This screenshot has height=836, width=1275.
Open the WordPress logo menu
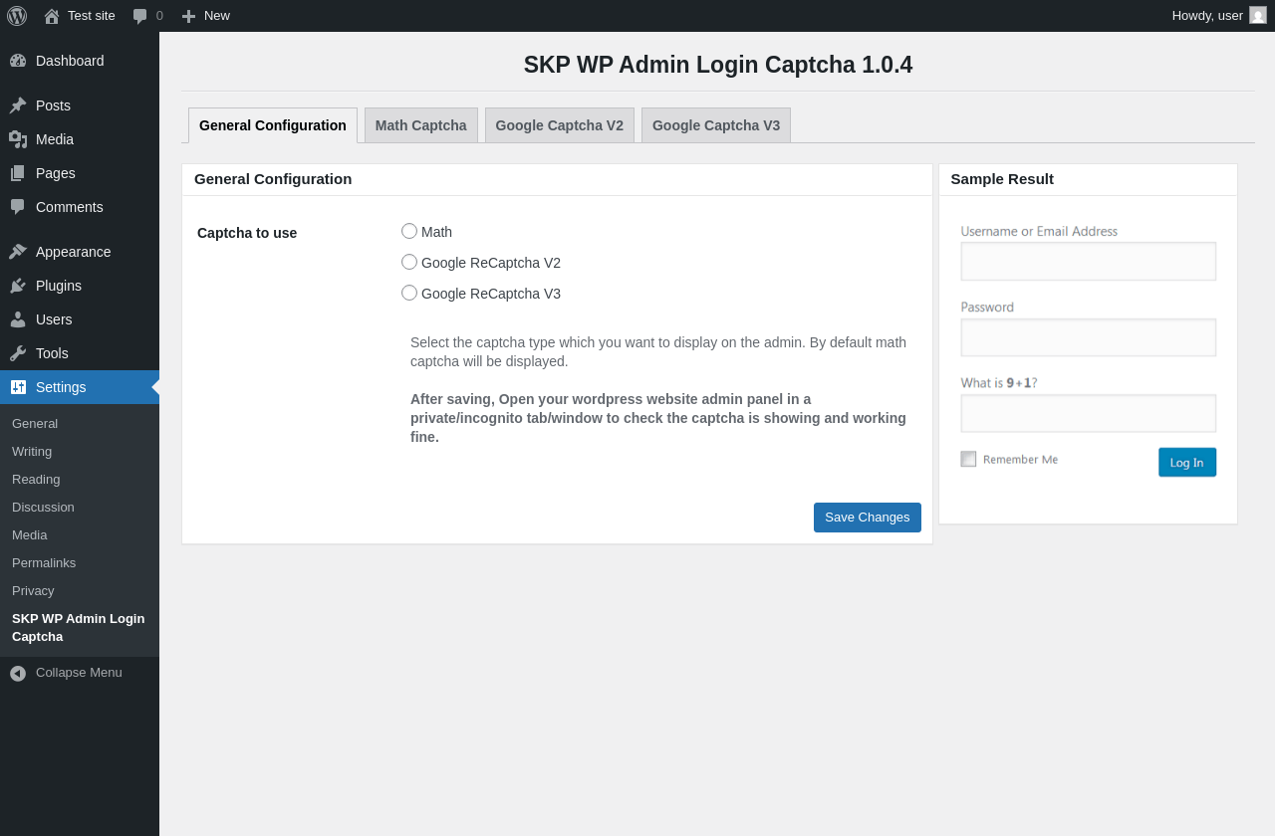coord(17,16)
